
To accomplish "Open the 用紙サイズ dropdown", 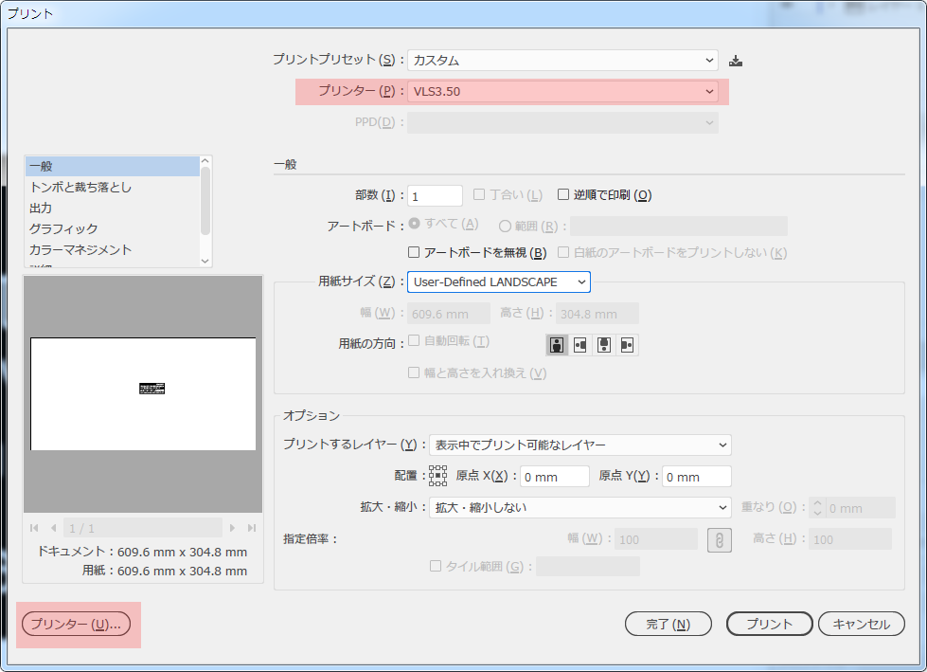I will coord(498,282).
